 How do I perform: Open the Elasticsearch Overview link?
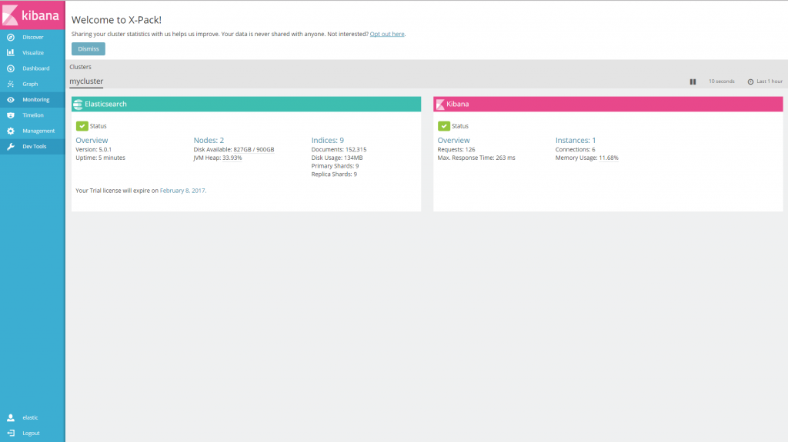tap(92, 140)
